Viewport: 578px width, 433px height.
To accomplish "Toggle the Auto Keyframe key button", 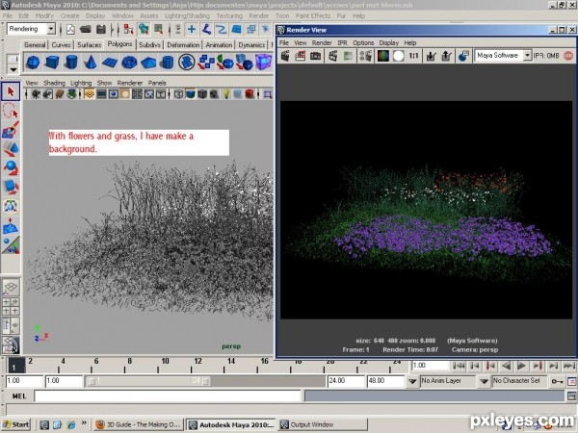I will tap(557, 381).
